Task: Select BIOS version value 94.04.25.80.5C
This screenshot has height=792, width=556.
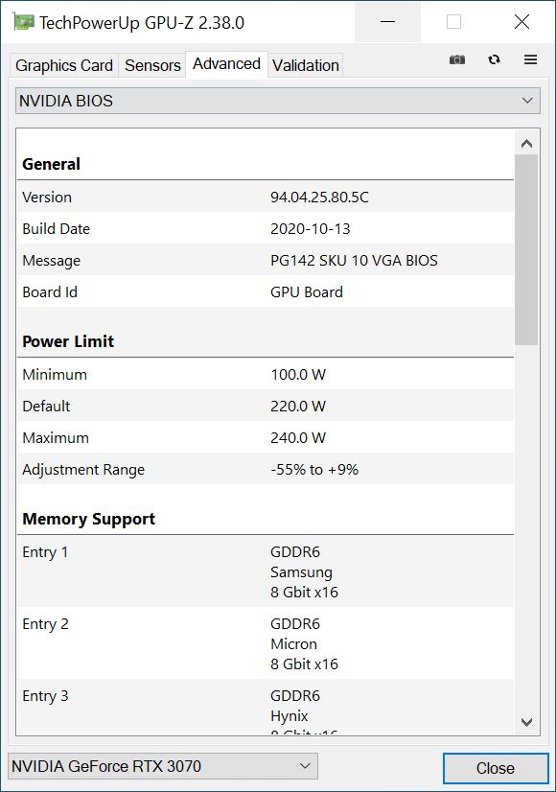Action: pyautogui.click(x=319, y=197)
